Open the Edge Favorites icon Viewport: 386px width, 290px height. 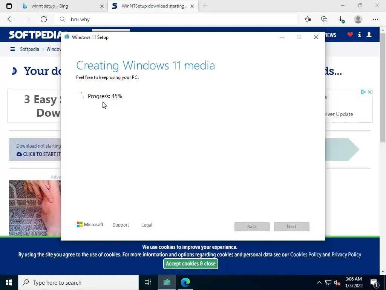pos(308,19)
